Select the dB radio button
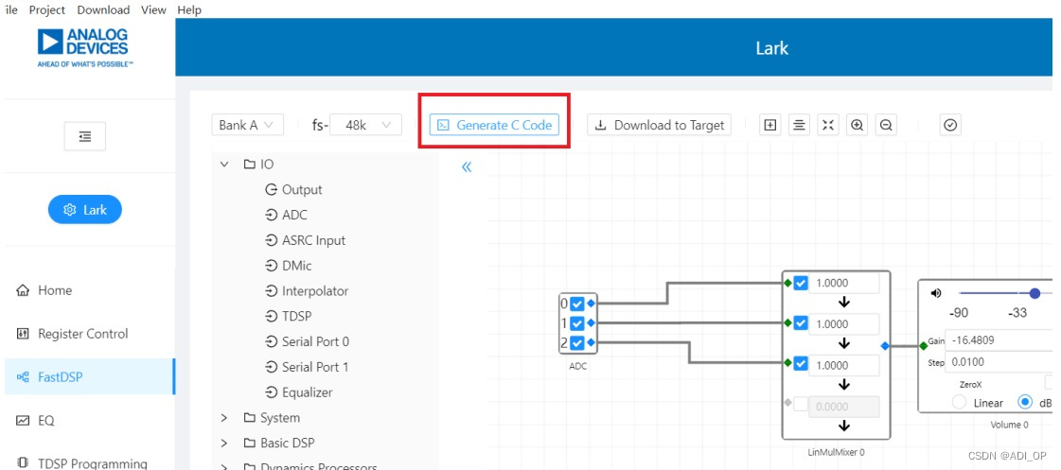 click(1026, 402)
